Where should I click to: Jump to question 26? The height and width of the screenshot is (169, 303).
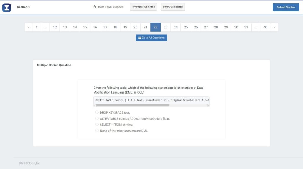[x=196, y=27]
